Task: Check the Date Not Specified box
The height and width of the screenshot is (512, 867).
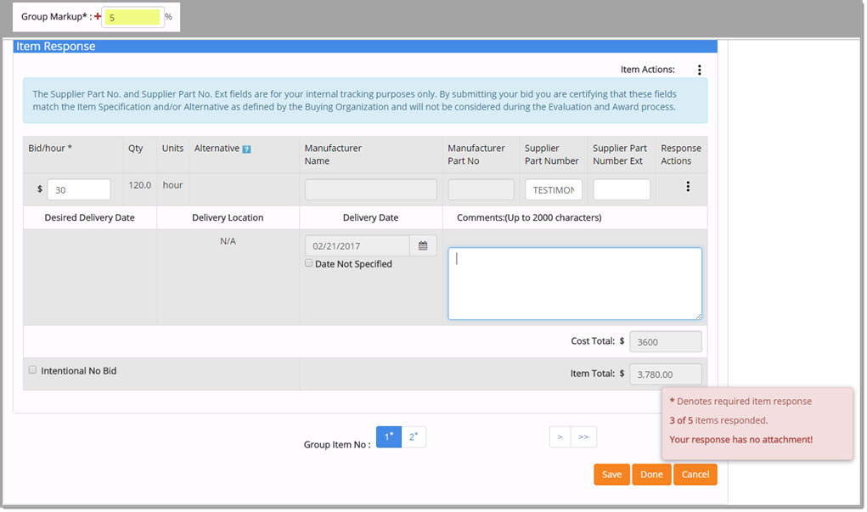Action: tap(309, 263)
